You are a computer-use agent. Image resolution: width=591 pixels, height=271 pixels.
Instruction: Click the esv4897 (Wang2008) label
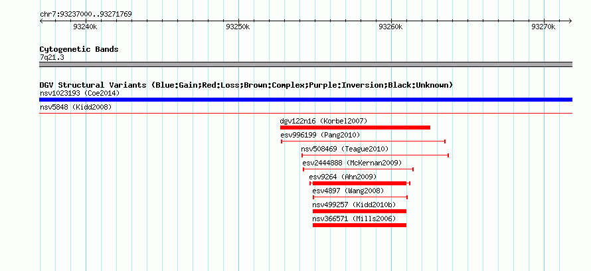click(x=348, y=191)
